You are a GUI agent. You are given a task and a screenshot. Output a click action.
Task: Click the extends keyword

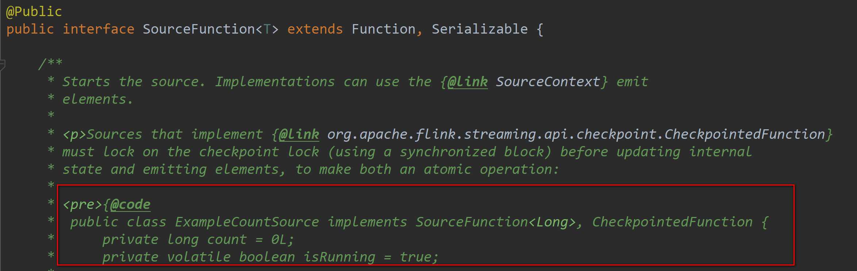coord(315,29)
